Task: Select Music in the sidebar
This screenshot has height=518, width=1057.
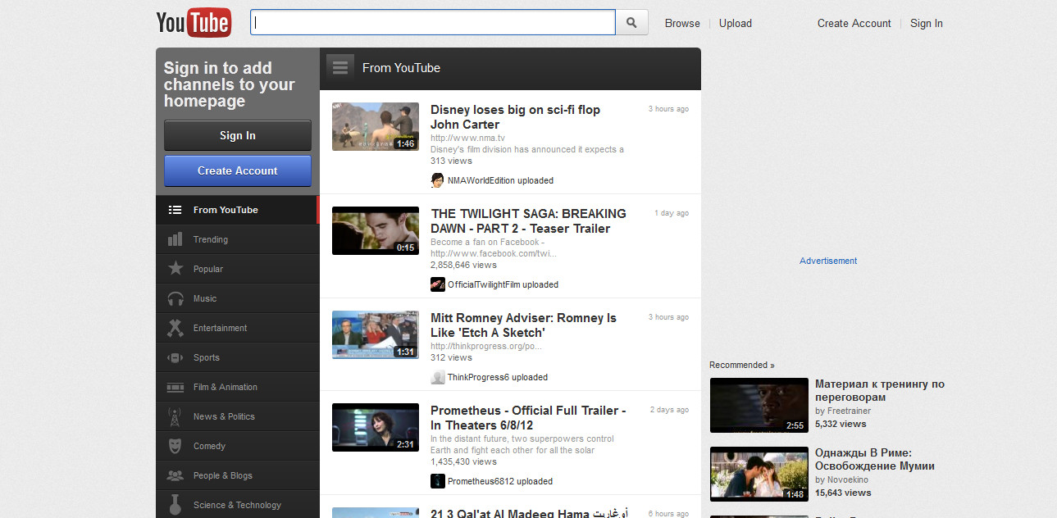Action: pyautogui.click(x=237, y=298)
